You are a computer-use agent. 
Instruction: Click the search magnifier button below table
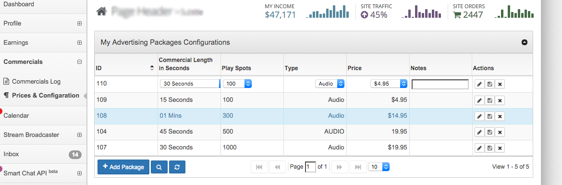pos(159,167)
